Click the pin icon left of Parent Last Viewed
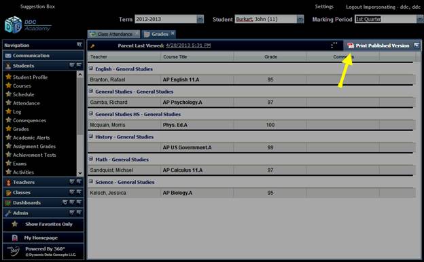Screen dimensions: 424x262 (92, 46)
